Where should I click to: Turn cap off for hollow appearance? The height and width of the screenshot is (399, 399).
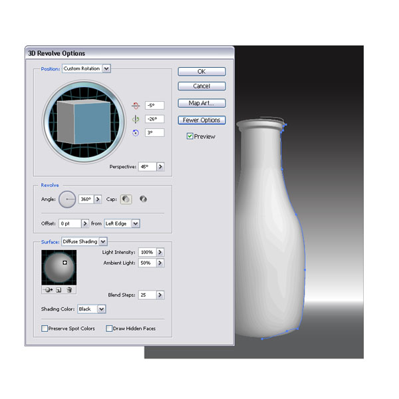pyautogui.click(x=143, y=199)
